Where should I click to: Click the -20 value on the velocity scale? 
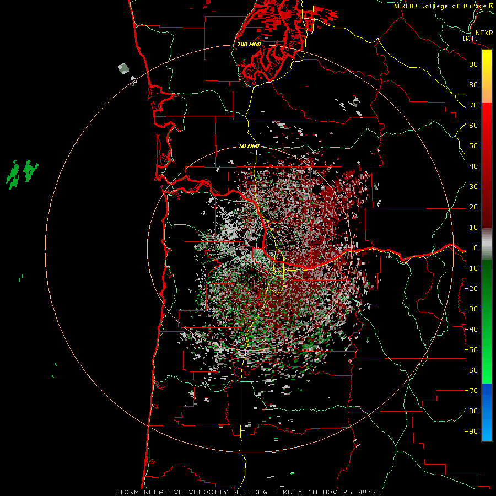[471, 289]
